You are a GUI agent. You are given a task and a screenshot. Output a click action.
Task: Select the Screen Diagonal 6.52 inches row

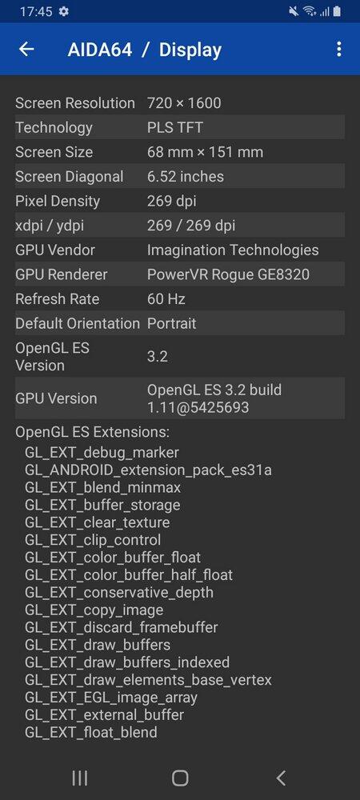coord(180,177)
